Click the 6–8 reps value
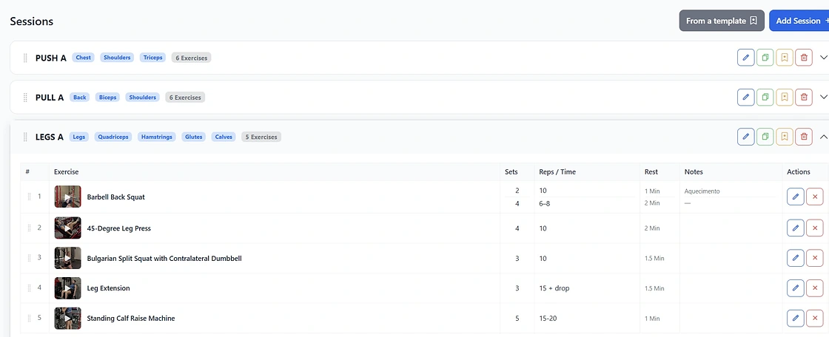Viewport: 829px width, 337px height. tap(545, 203)
